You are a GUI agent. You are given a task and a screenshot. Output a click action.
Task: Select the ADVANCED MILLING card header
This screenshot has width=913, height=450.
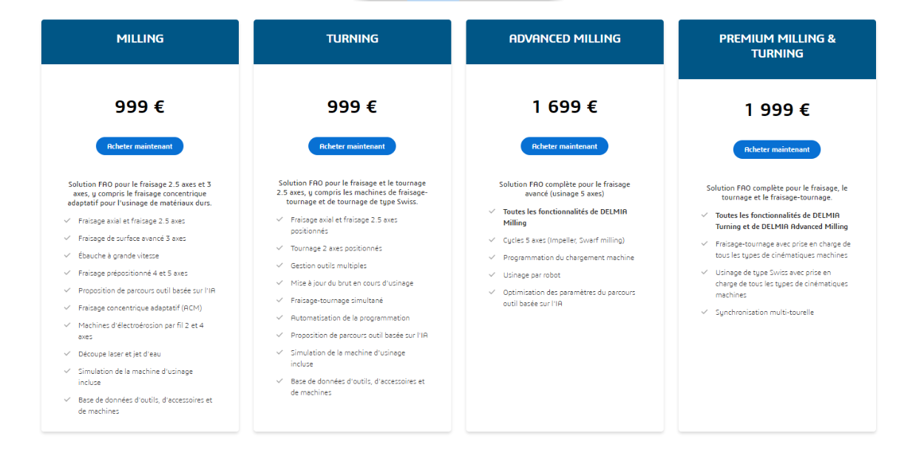click(565, 39)
